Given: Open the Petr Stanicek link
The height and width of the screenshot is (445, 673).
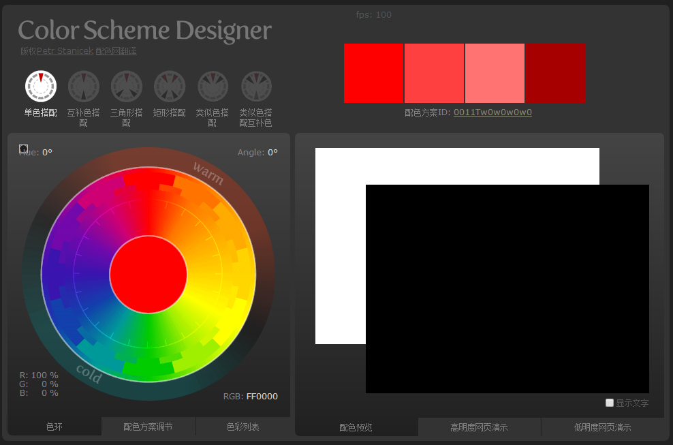Looking at the screenshot, I should (65, 50).
